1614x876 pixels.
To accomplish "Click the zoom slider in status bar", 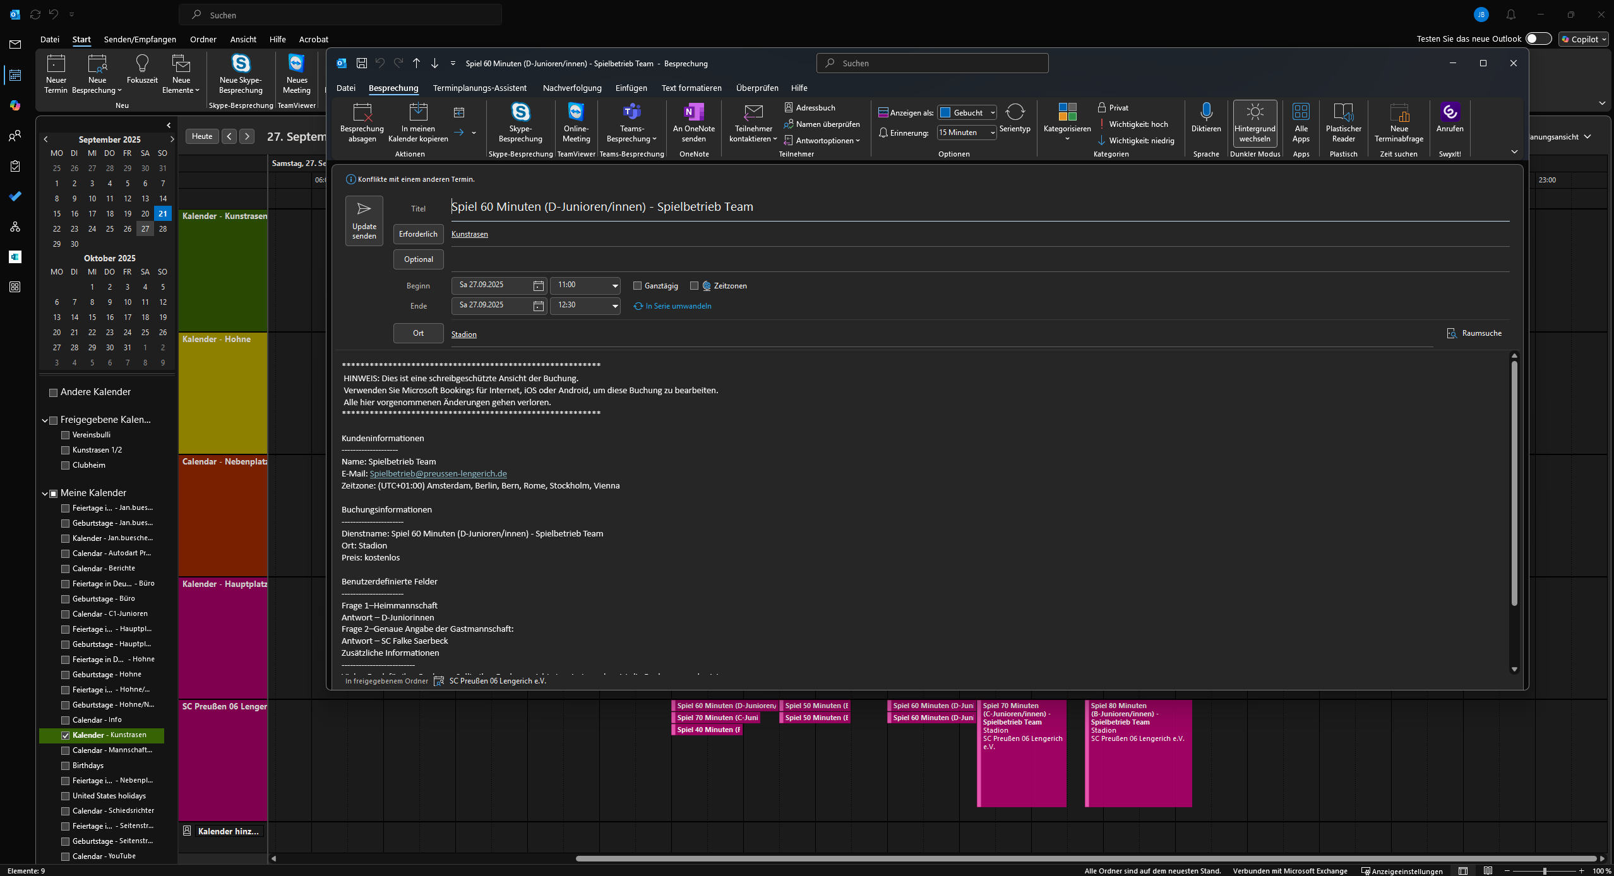I will click(1545, 871).
